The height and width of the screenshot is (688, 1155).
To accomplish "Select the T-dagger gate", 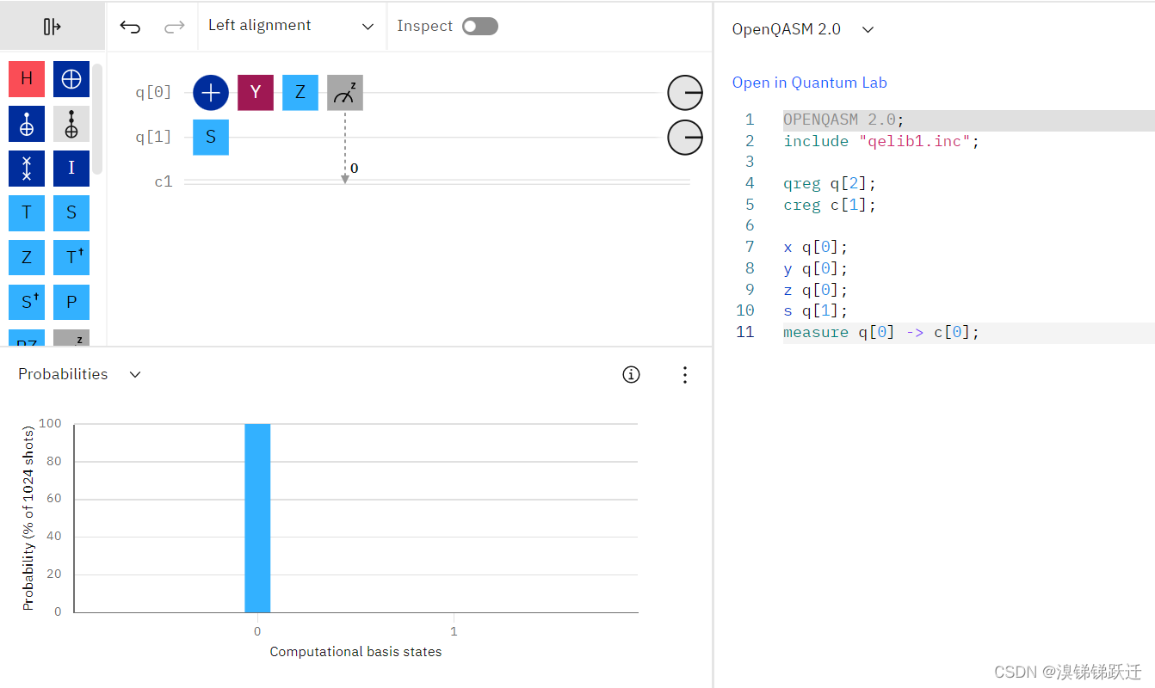I will coord(71,257).
